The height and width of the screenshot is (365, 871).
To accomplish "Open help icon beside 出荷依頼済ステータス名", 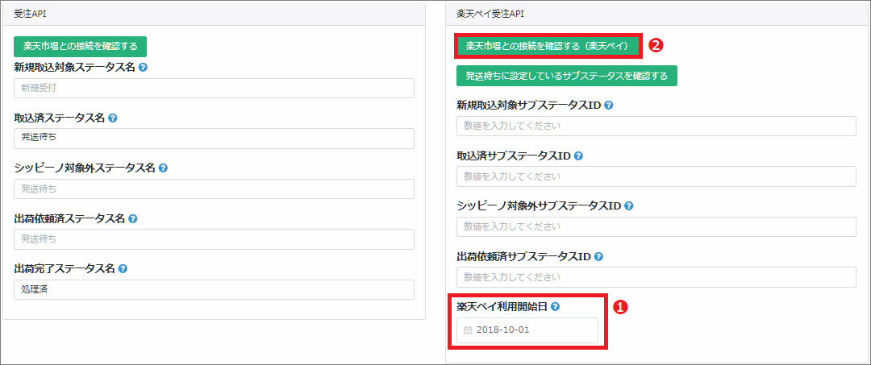I will (x=133, y=218).
